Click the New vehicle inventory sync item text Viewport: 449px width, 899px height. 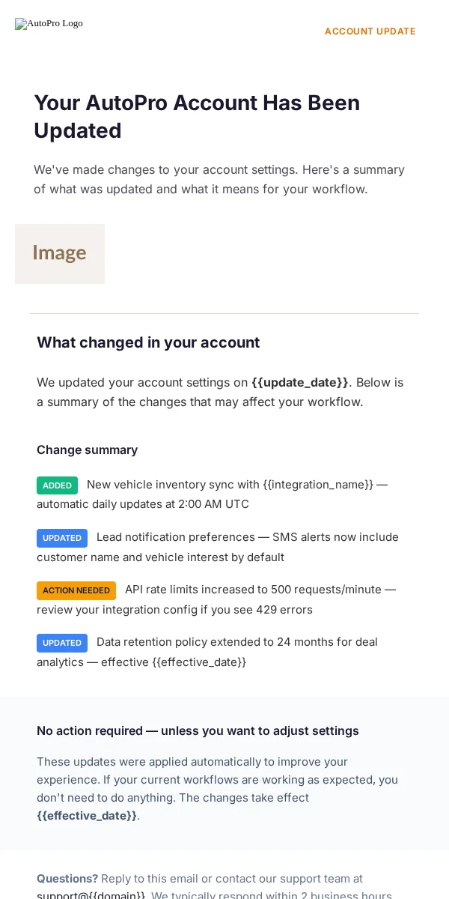coord(213,494)
